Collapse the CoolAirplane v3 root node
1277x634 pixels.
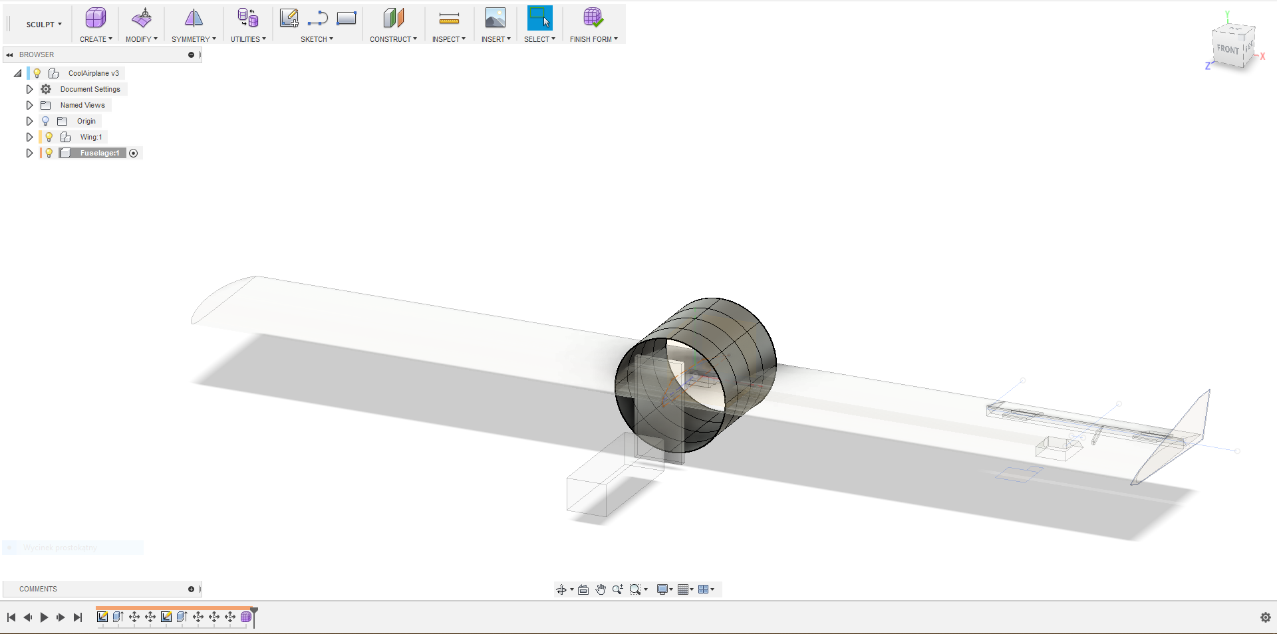[x=18, y=73]
